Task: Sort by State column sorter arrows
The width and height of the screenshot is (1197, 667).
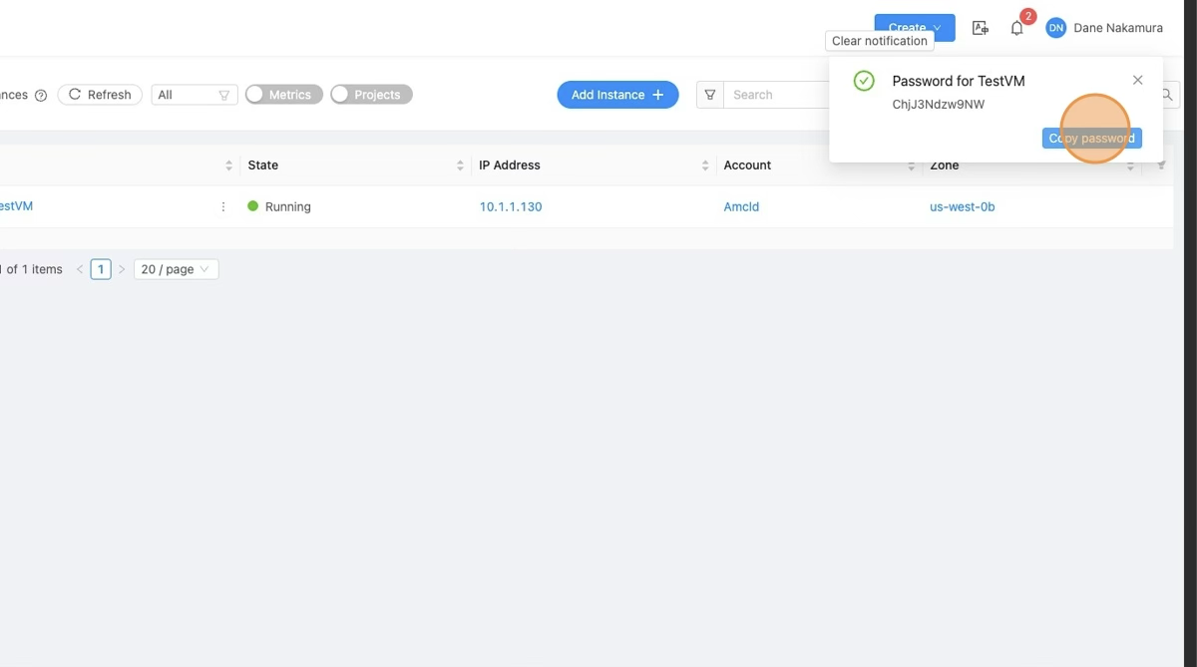Action: pyautogui.click(x=460, y=166)
